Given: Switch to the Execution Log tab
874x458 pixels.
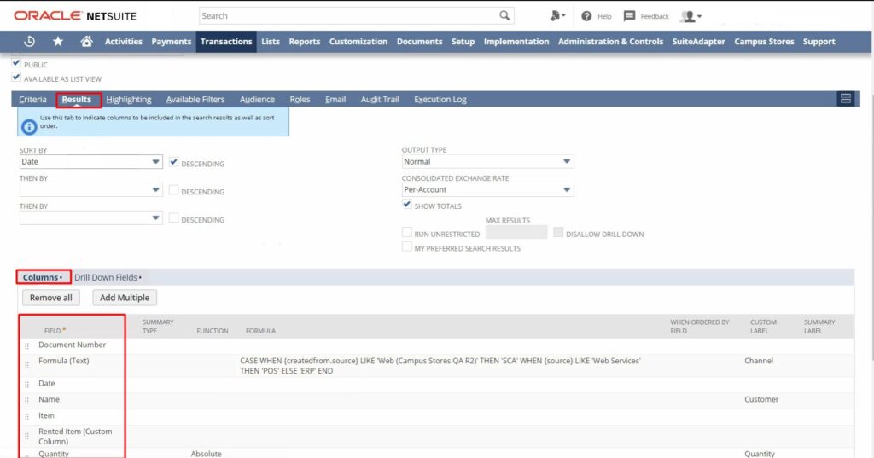Looking at the screenshot, I should tap(440, 99).
